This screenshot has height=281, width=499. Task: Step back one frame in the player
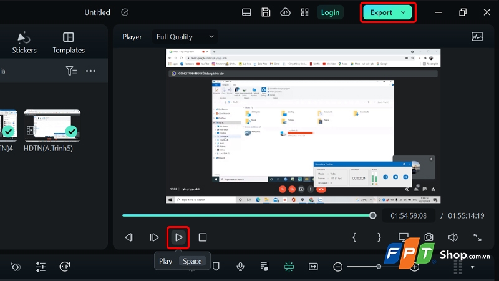coord(130,237)
